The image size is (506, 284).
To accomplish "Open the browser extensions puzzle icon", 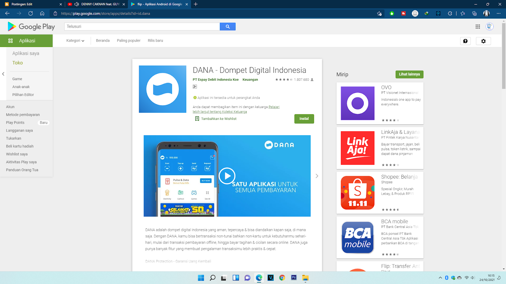I will [x=450, y=13].
